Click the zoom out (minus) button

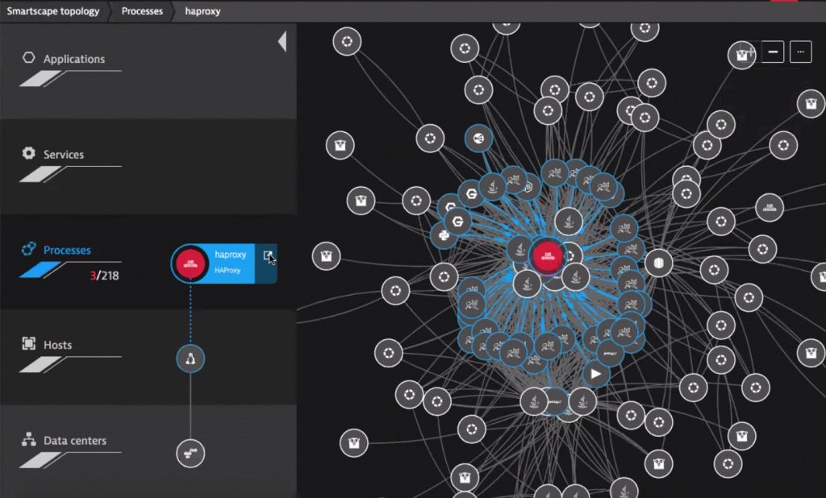(772, 52)
